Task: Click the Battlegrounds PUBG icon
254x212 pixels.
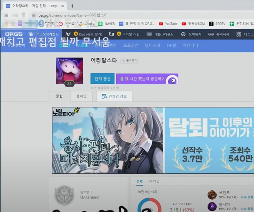Action: 149,34
